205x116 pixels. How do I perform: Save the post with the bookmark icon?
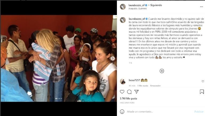tap(202, 92)
